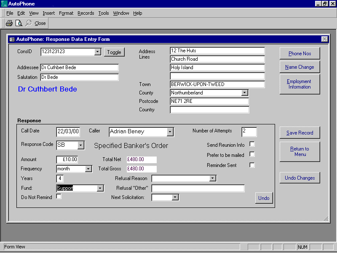337x253 pixels.
Task: Click the Call Date field
Action: 68,132
